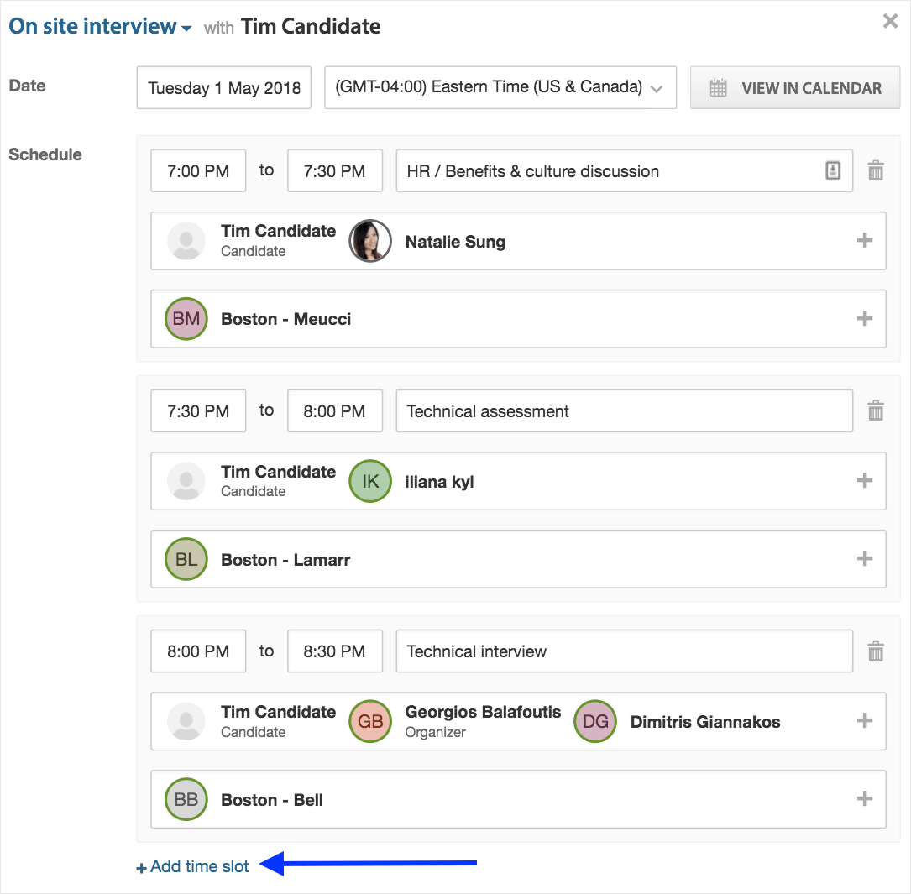The width and height of the screenshot is (911, 894).
Task: Delete the Technical assessment time slot
Action: pos(876,410)
